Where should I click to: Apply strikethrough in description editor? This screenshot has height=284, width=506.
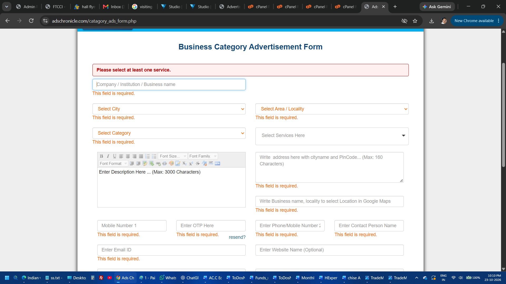198,164
